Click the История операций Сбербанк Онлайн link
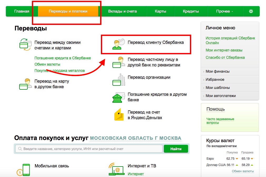The height and width of the screenshot is (177, 266). 230,40
